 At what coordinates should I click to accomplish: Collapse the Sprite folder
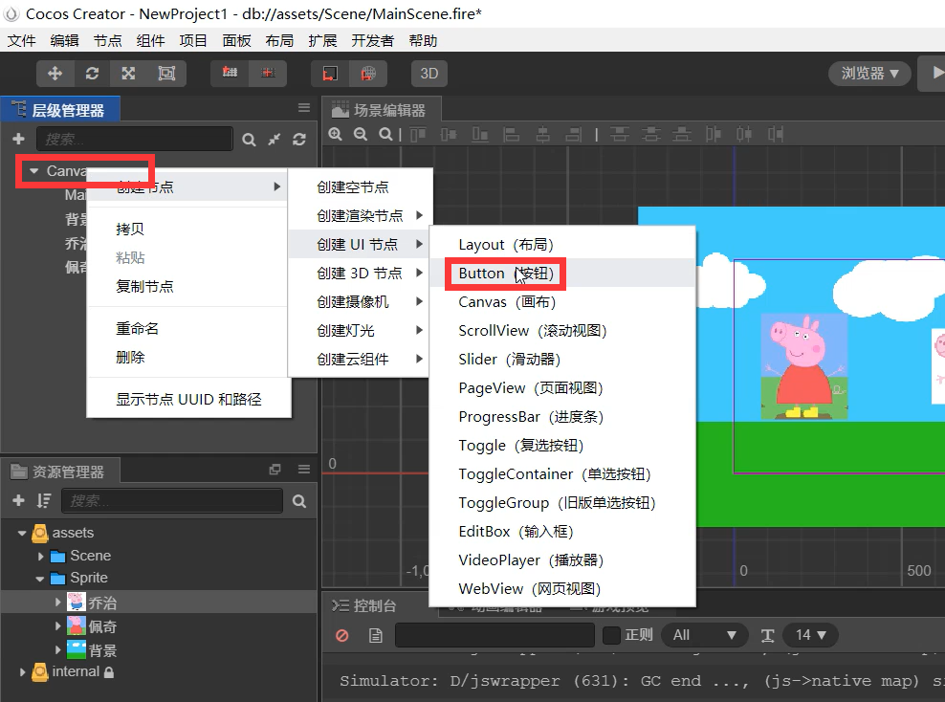[x=40, y=579]
